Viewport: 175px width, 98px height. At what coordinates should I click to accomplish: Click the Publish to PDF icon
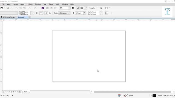click(56, 8)
